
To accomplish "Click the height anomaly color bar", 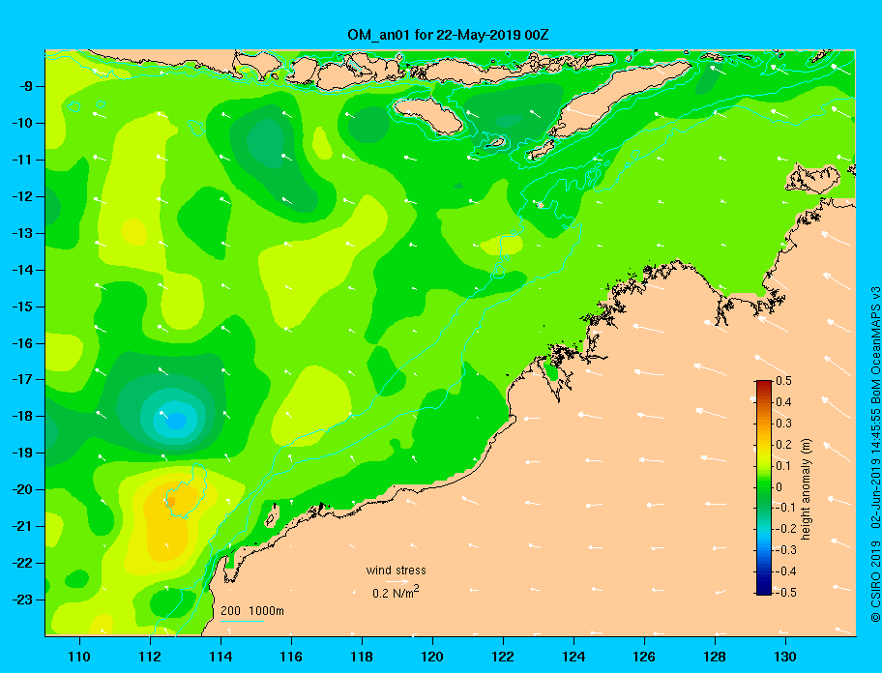I will (x=764, y=487).
